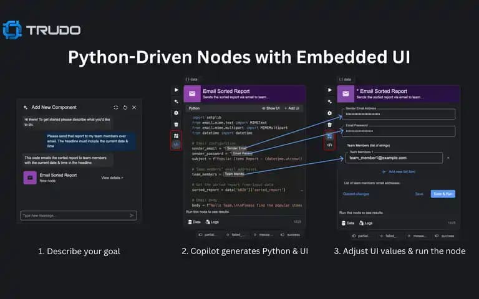The height and width of the screenshot is (299, 479).
Task: Delete the node via trash icon in right panel
Action: pyautogui.click(x=329, y=125)
